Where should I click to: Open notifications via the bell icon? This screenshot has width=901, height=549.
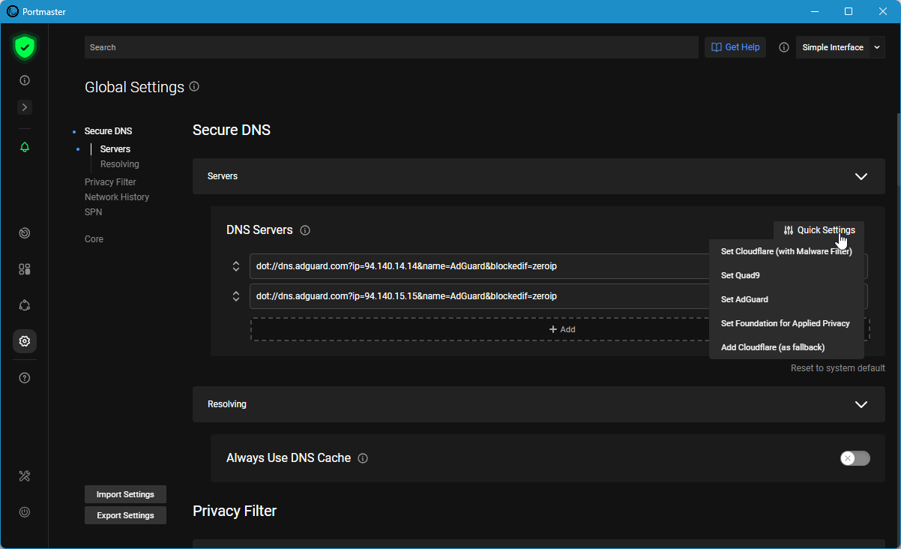tap(25, 147)
